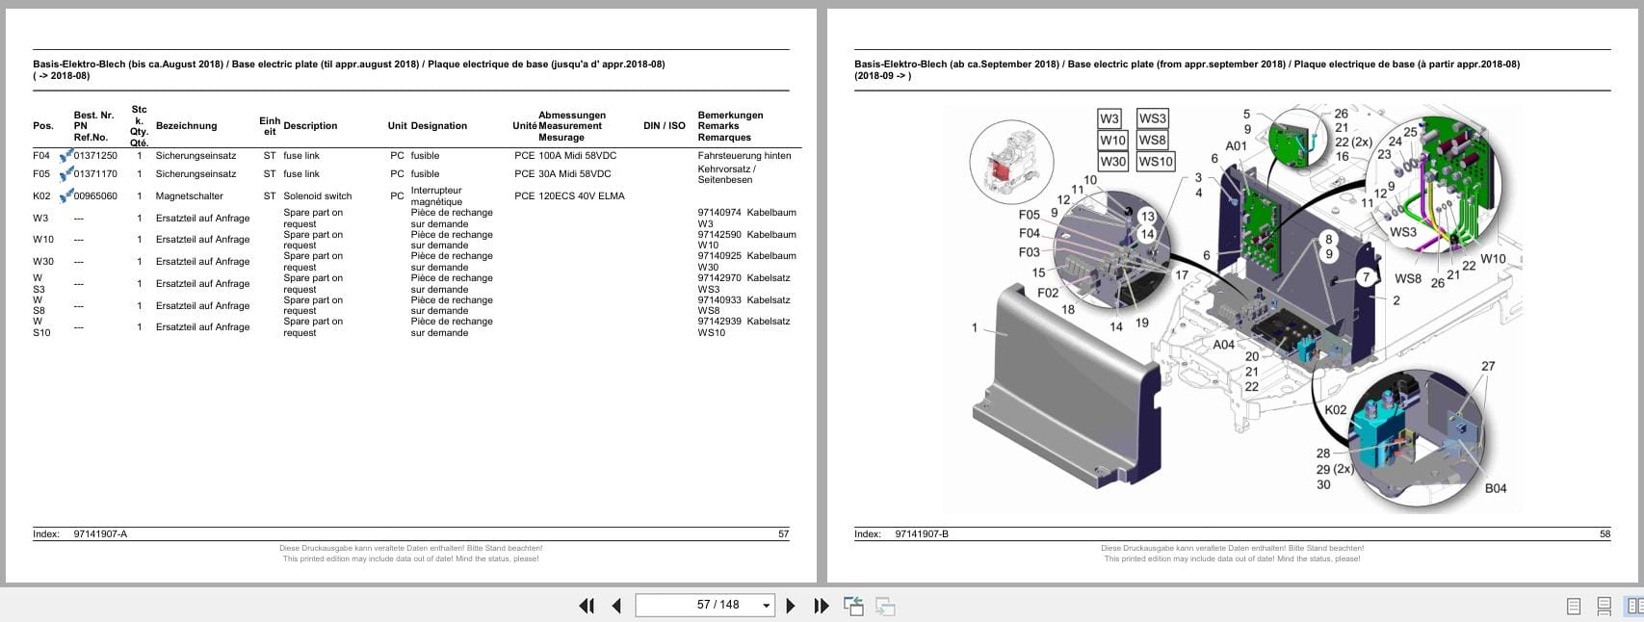Click the Index 97141907-A text
1644x622 pixels.
click(x=80, y=534)
